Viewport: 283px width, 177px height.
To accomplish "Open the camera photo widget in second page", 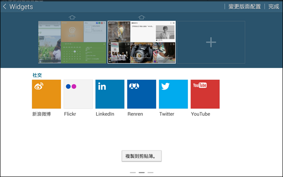I will click(141, 53).
